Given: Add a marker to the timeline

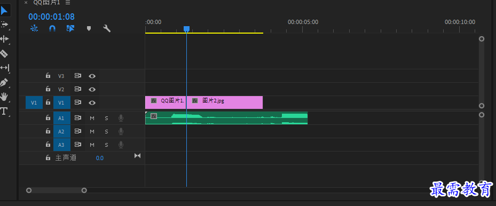Looking at the screenshot, I should pyautogui.click(x=89, y=28).
